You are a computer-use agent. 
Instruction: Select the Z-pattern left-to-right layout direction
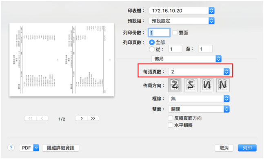tap(175, 85)
